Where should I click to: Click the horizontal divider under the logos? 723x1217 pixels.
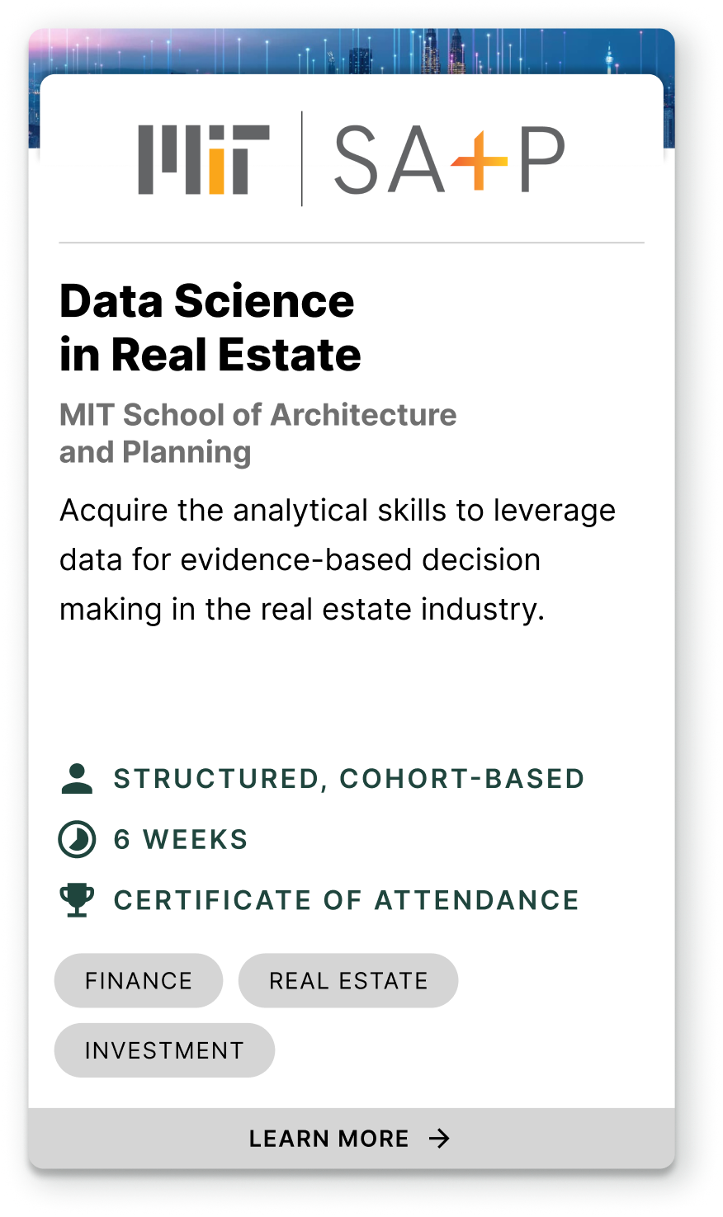pos(352,243)
